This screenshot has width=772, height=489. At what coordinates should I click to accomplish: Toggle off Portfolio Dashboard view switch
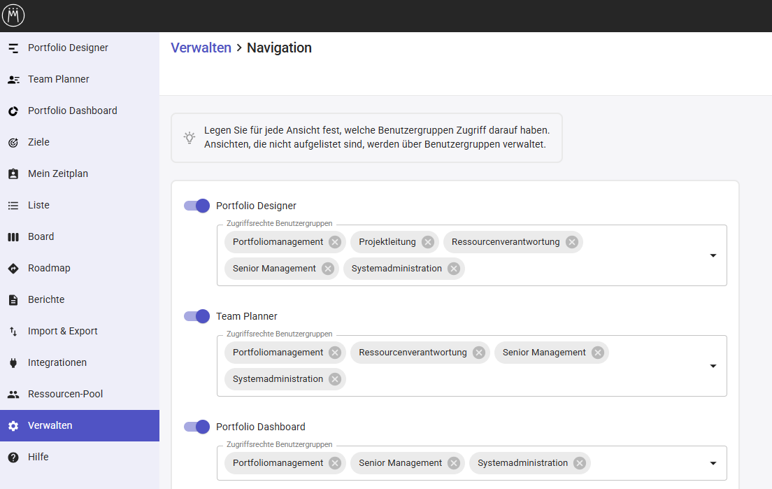tap(197, 427)
